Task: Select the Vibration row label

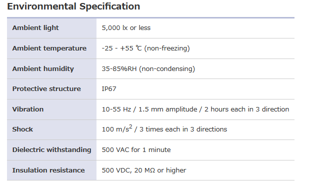Action: (28, 109)
